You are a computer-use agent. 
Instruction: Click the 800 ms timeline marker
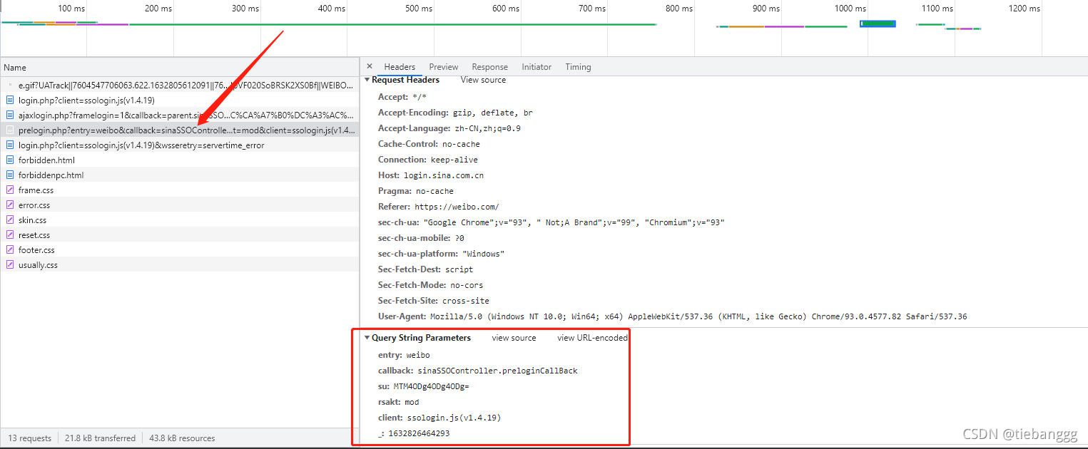click(x=679, y=9)
